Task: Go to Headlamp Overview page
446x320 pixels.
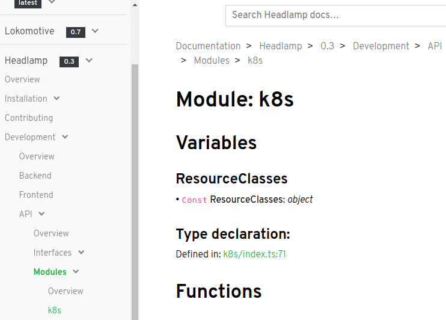Action: coord(22,79)
